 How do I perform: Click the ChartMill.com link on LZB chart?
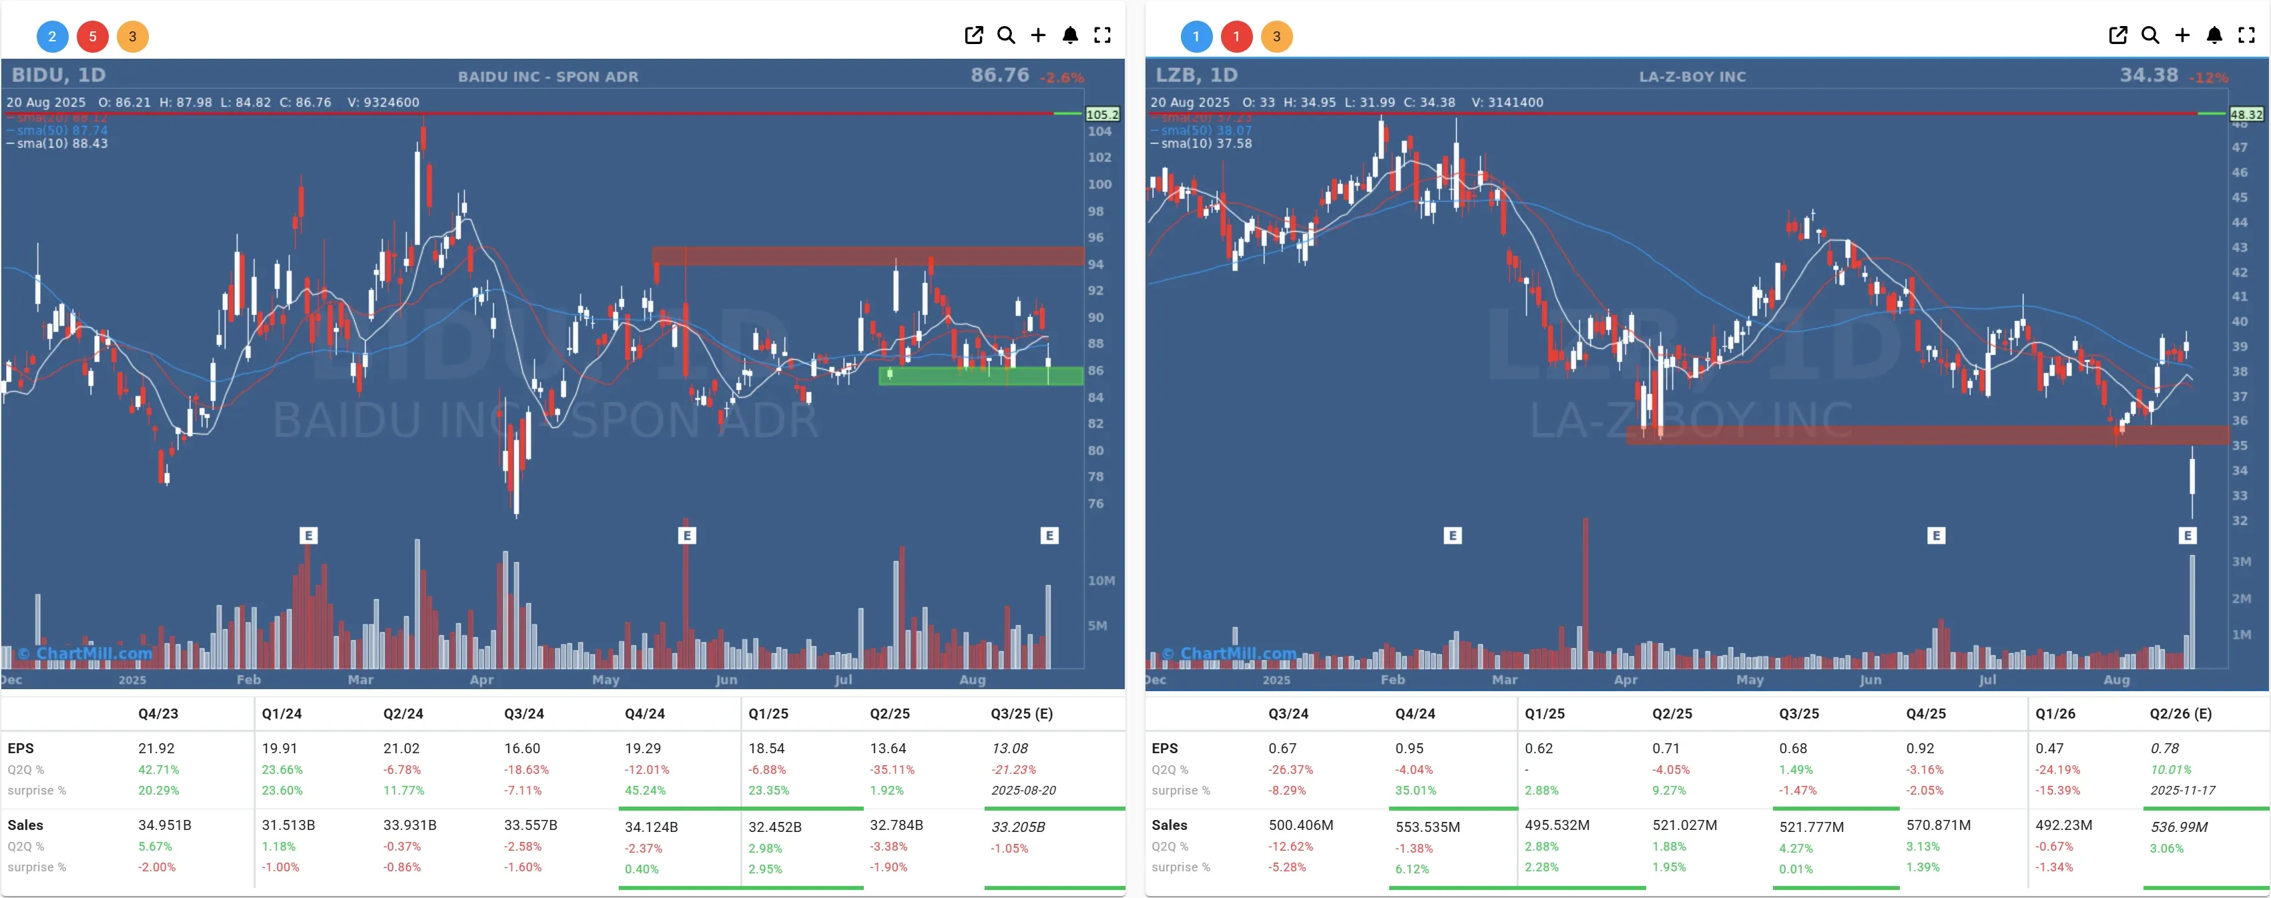coord(1229,653)
